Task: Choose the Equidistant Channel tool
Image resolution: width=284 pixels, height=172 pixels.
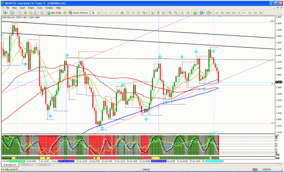Action: coord(122,13)
